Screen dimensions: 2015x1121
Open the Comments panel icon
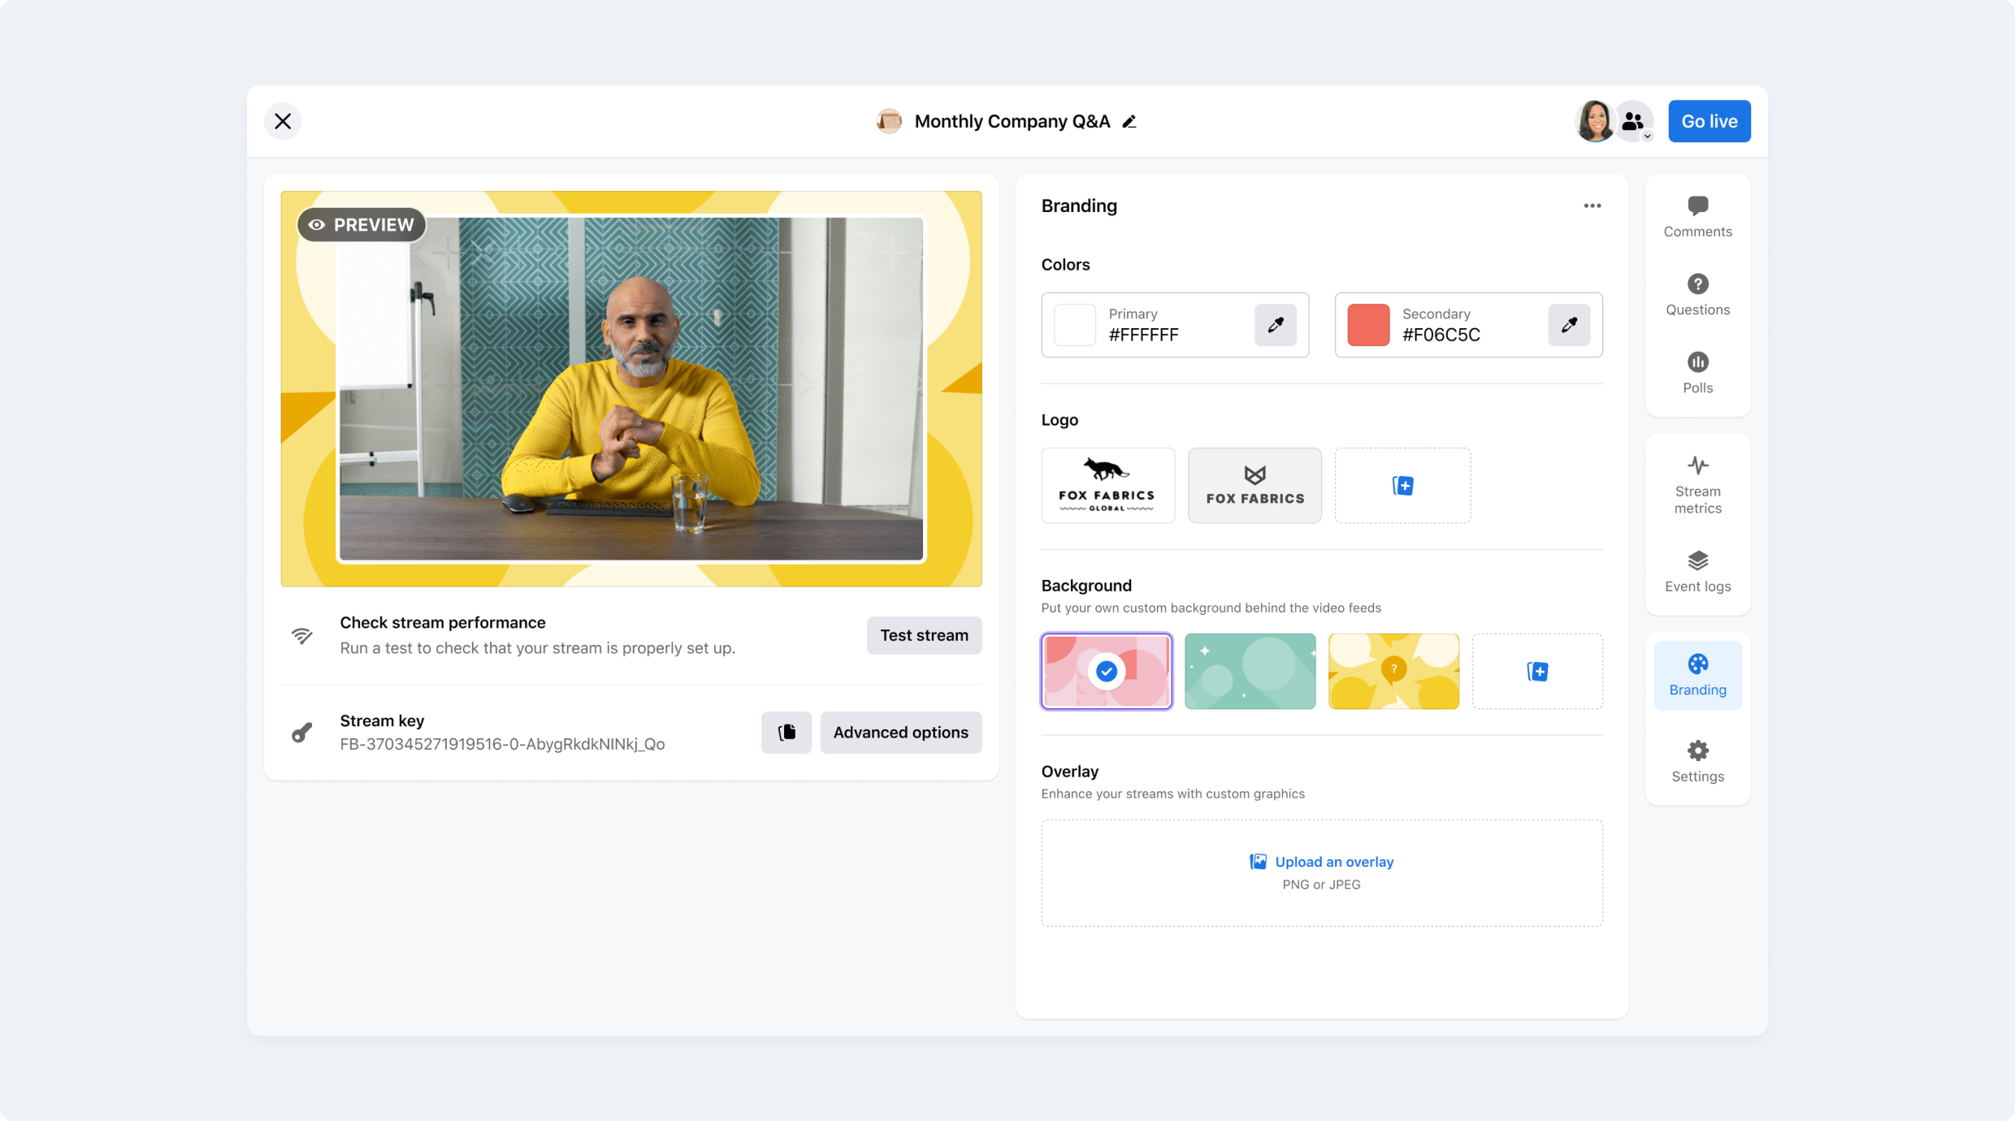(1697, 206)
